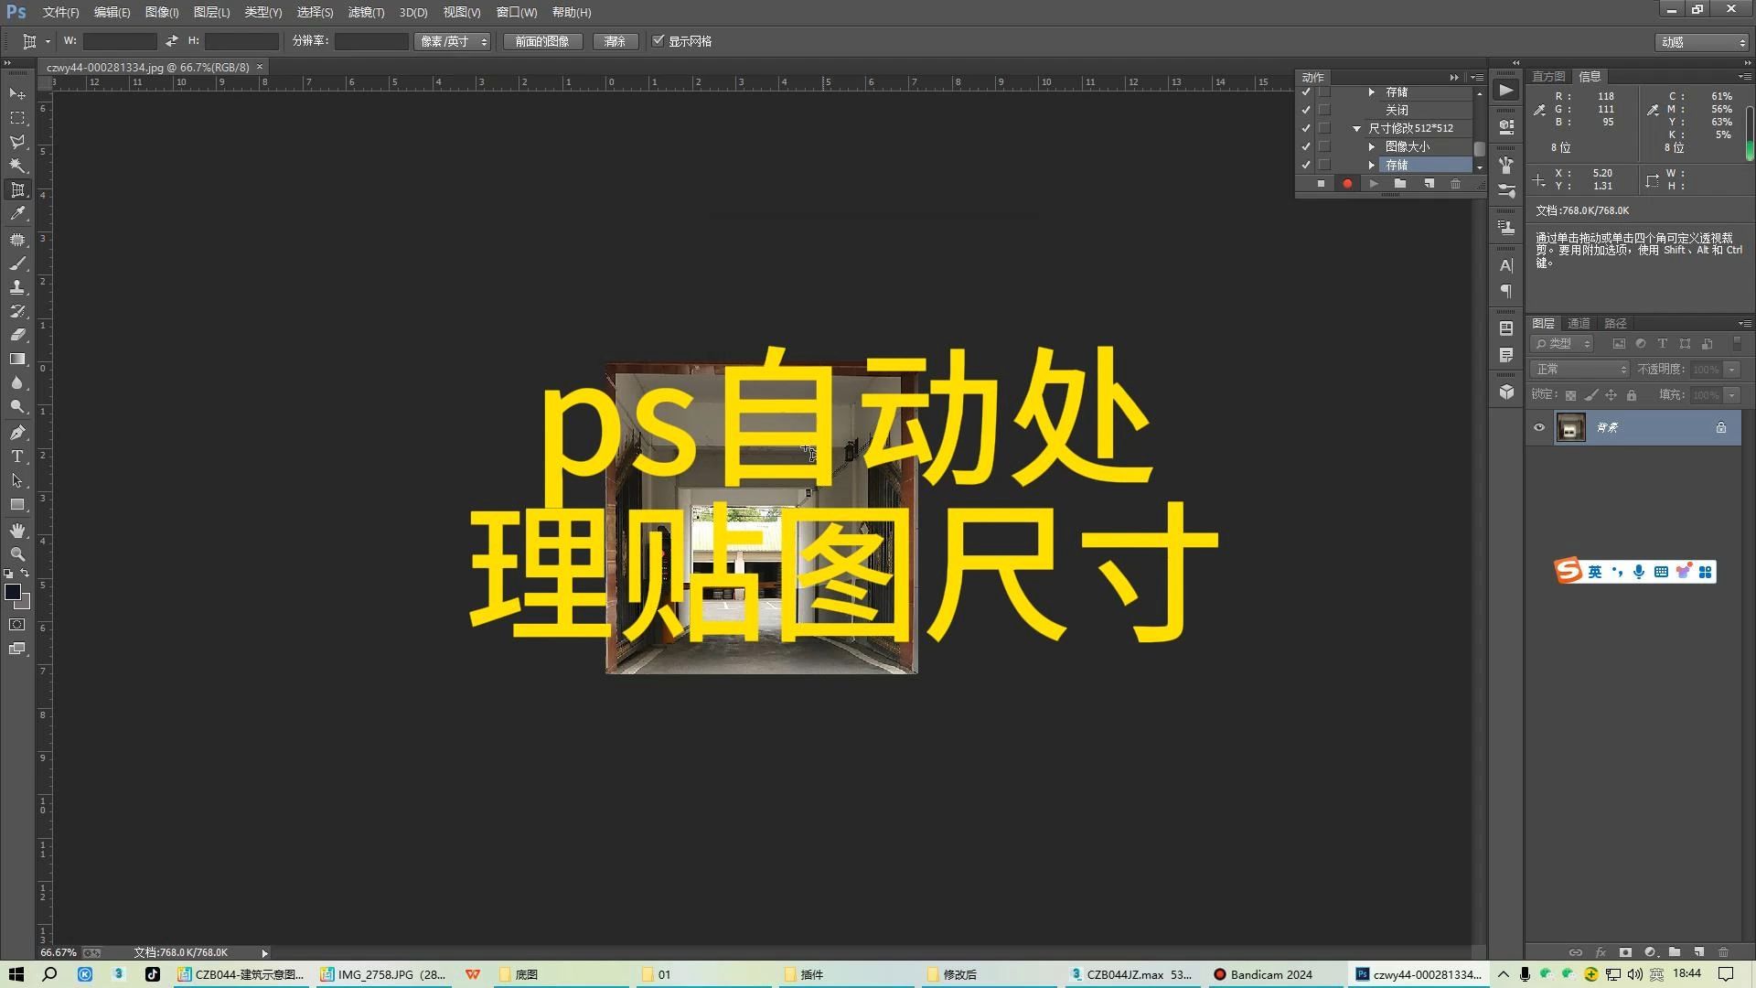This screenshot has height=988, width=1756.
Task: Click the create new action icon
Action: pos(1429,184)
